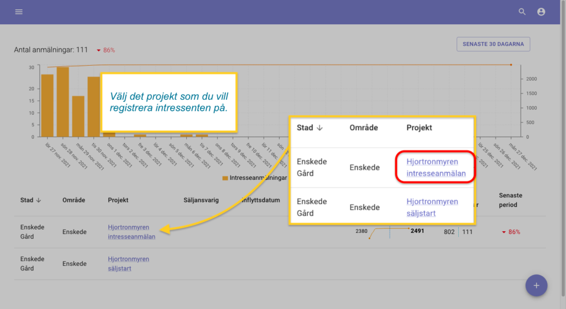Select the Säljansvarig column header

pyautogui.click(x=201, y=200)
